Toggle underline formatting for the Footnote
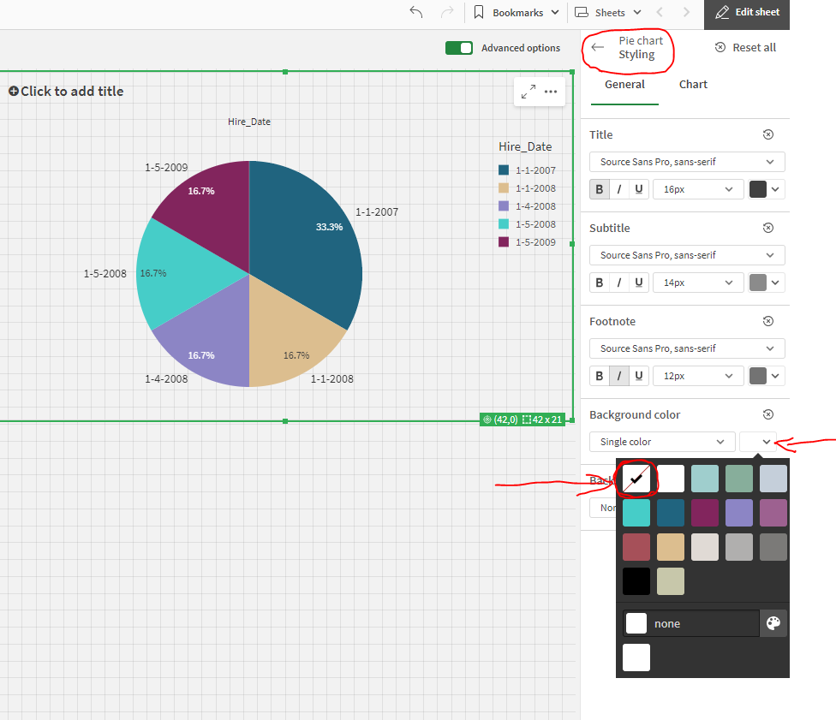 [638, 375]
